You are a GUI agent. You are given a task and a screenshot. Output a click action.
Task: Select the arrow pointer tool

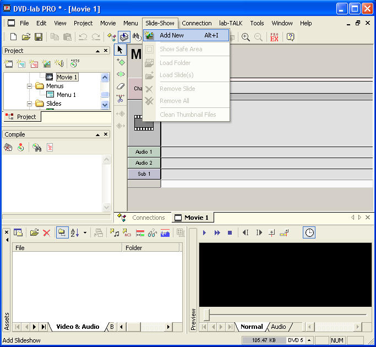[x=120, y=50]
